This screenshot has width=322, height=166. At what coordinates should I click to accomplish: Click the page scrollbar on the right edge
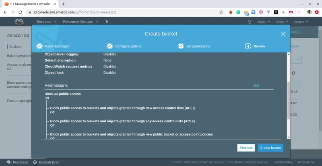click(320, 80)
